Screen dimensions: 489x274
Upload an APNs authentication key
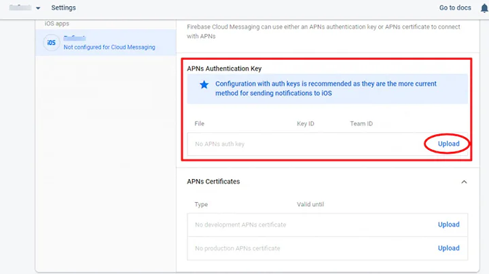[x=448, y=144]
